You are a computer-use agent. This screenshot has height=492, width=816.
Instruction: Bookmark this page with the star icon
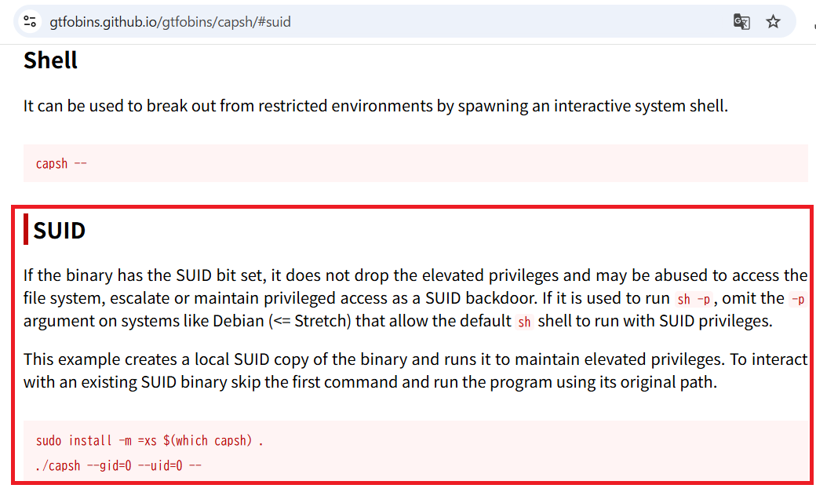(x=774, y=21)
